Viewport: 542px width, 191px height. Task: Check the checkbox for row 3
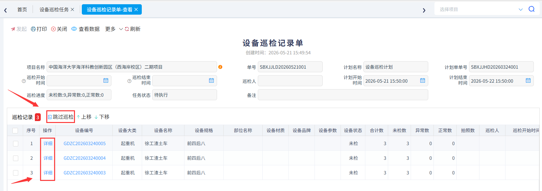pyautogui.click(x=15, y=173)
